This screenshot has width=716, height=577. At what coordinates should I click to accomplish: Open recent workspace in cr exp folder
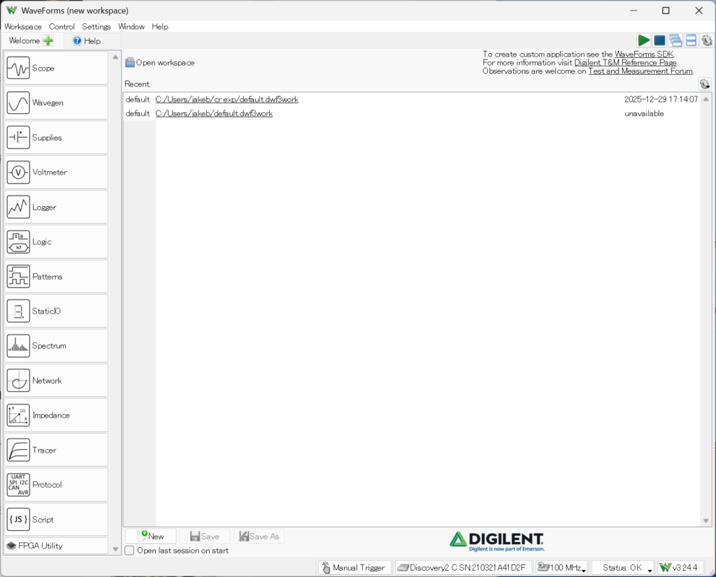pyautogui.click(x=227, y=99)
